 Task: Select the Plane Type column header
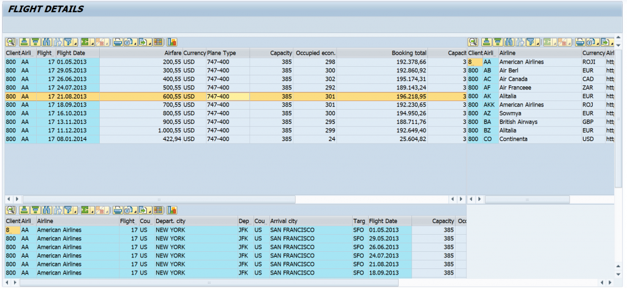tap(228, 53)
